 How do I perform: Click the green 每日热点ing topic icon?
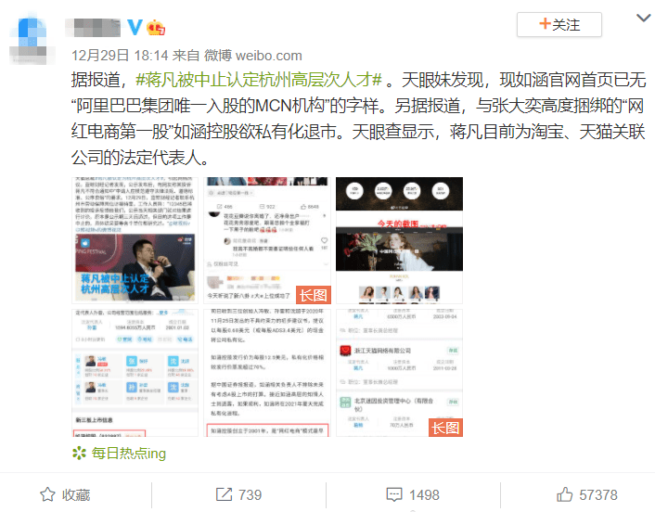(79, 454)
